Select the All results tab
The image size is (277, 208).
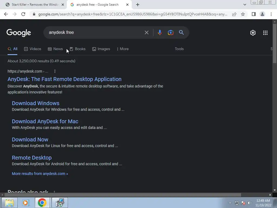point(12,49)
